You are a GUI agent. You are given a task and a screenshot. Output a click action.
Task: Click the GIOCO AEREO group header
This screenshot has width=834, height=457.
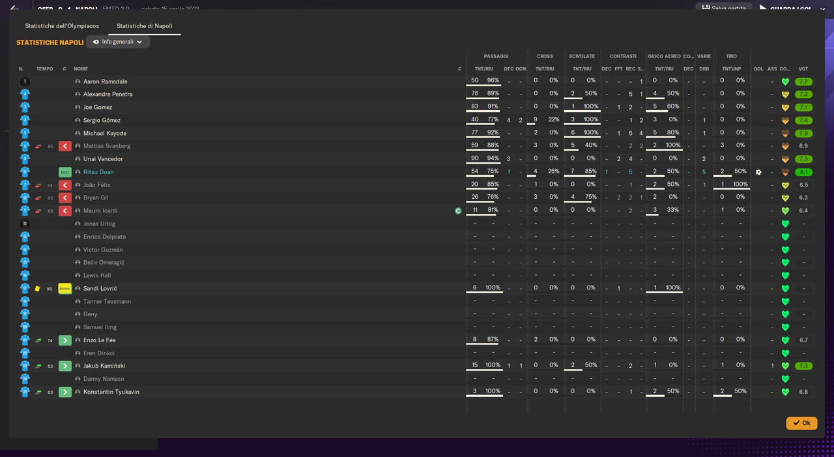[664, 56]
